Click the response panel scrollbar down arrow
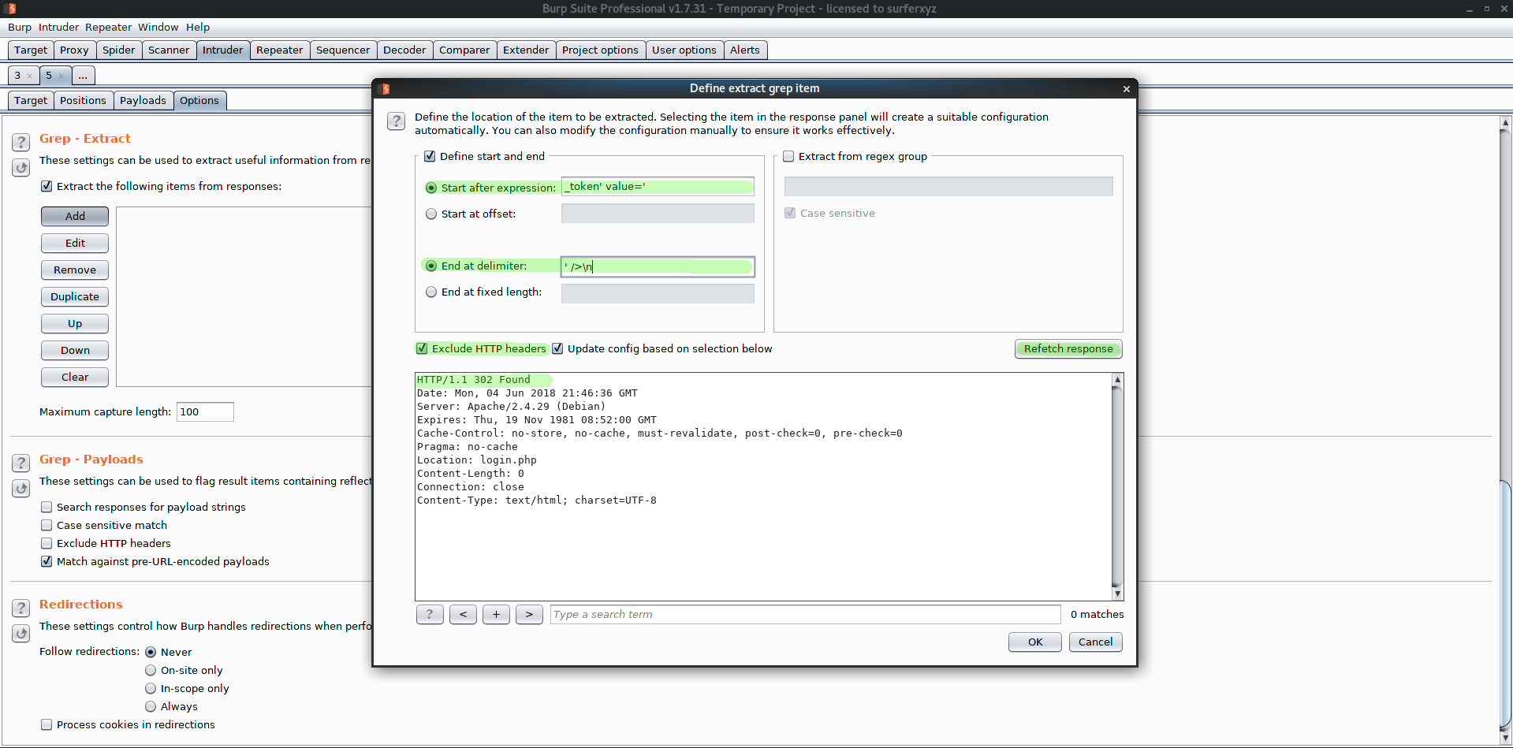1513x748 pixels. [x=1117, y=594]
